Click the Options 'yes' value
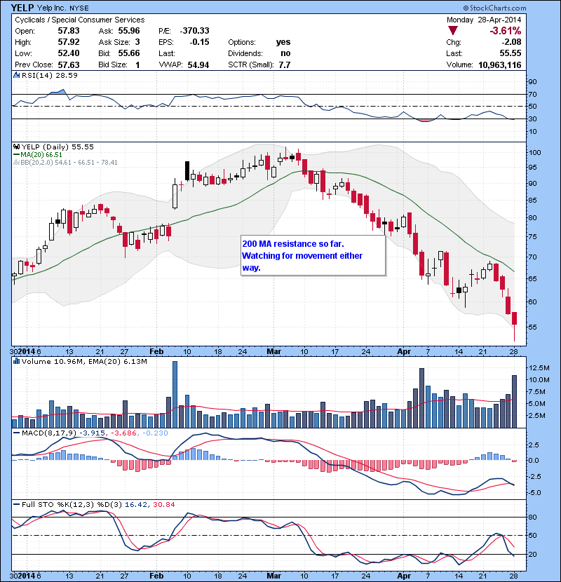The height and width of the screenshot is (582, 561). (283, 42)
